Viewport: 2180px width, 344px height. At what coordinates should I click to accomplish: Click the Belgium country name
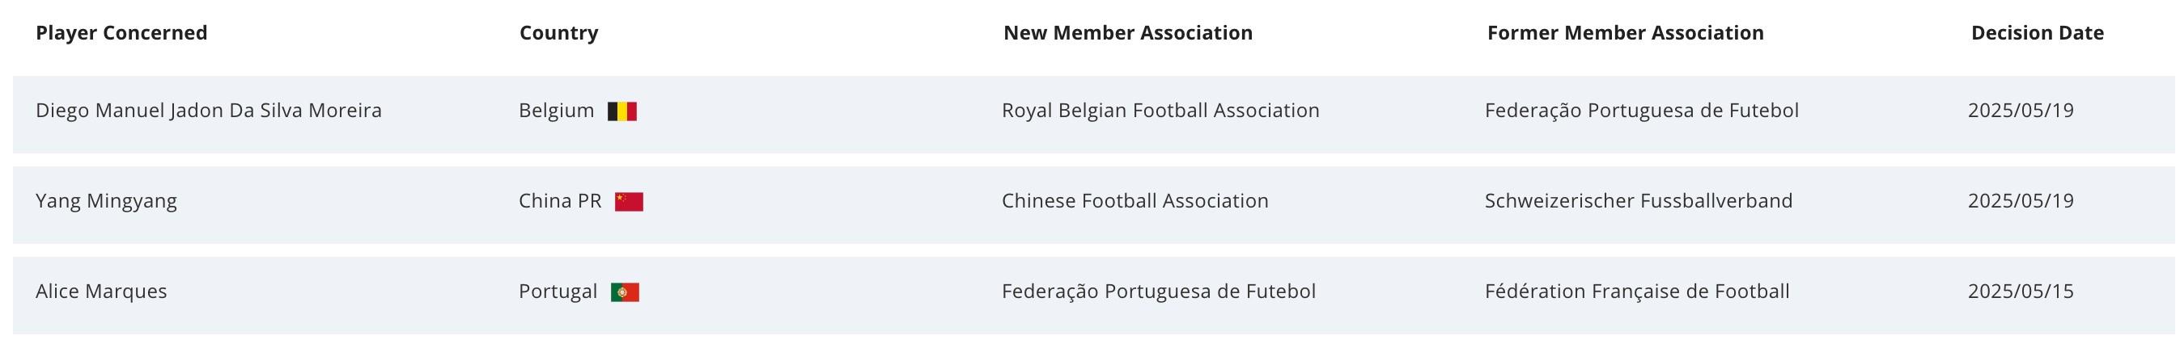tap(556, 111)
